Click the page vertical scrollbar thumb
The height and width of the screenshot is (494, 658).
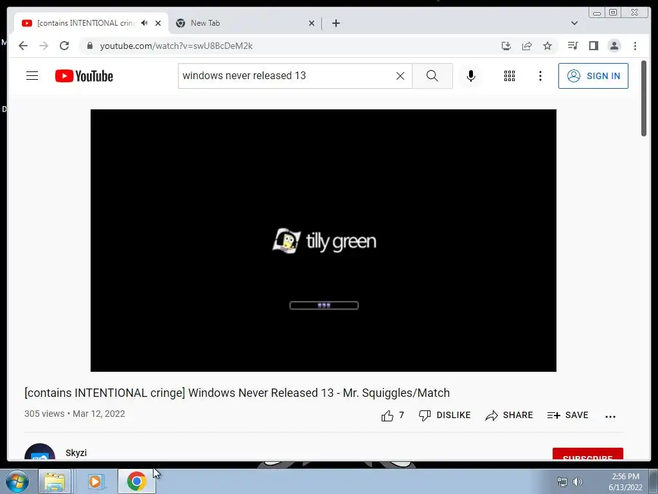tap(643, 98)
